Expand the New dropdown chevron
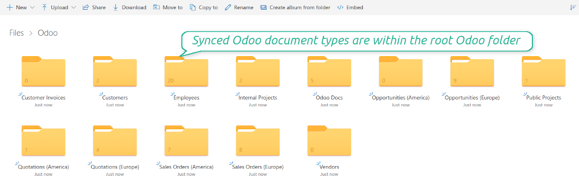The image size is (579, 188). tap(32, 7)
